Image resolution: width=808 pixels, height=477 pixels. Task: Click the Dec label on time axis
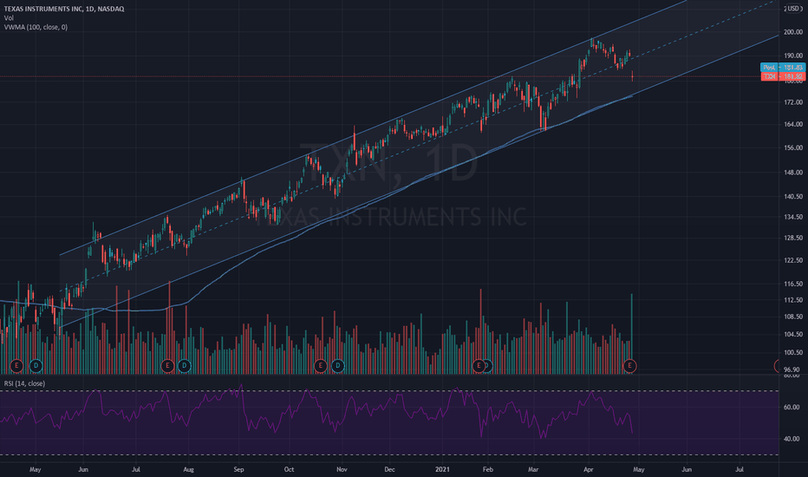[x=389, y=470]
